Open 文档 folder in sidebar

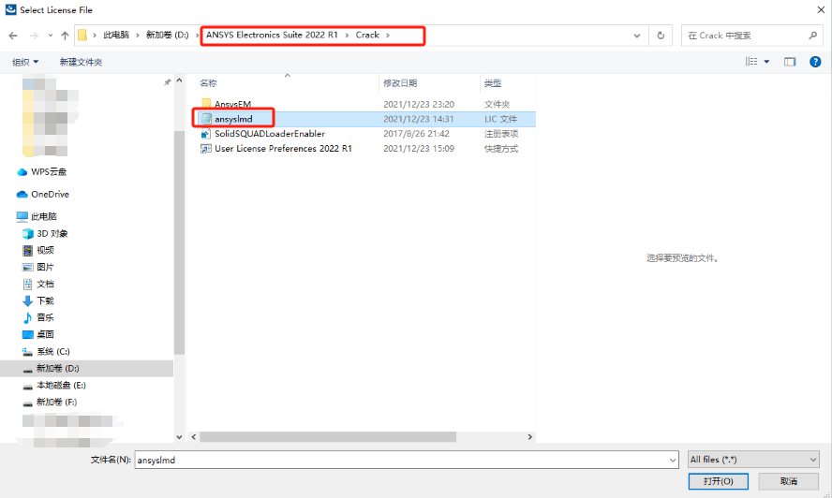click(x=45, y=285)
